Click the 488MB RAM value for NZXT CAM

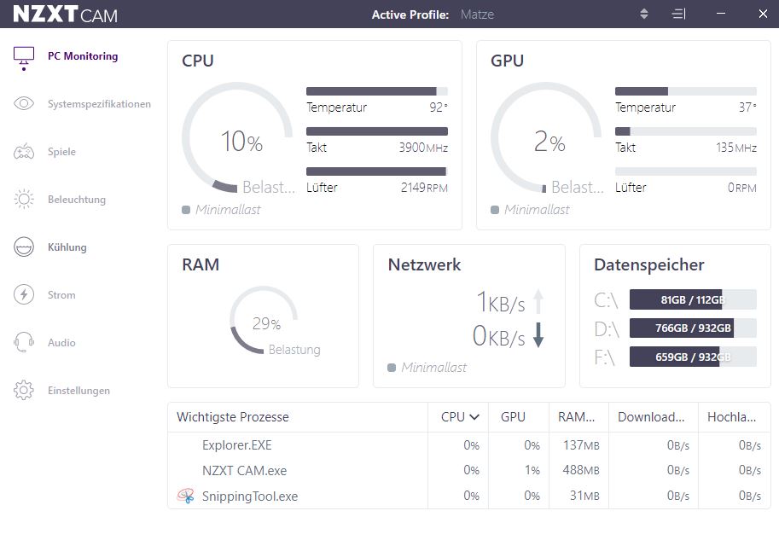coord(581,470)
